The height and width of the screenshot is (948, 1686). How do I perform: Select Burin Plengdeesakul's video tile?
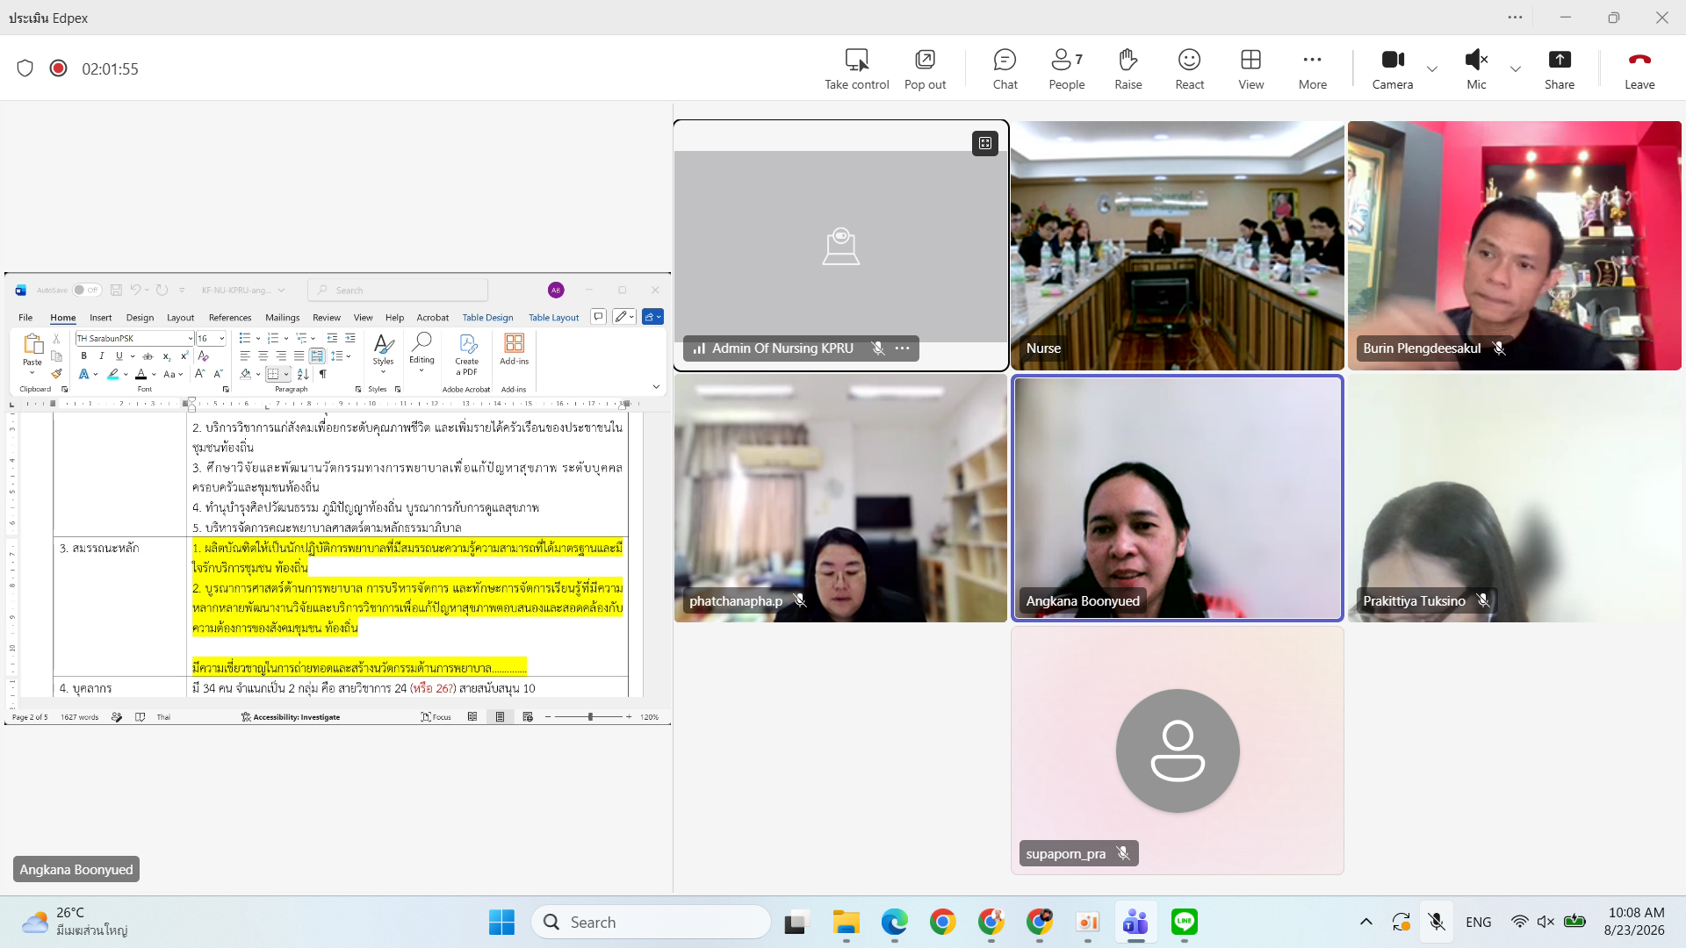1514,246
